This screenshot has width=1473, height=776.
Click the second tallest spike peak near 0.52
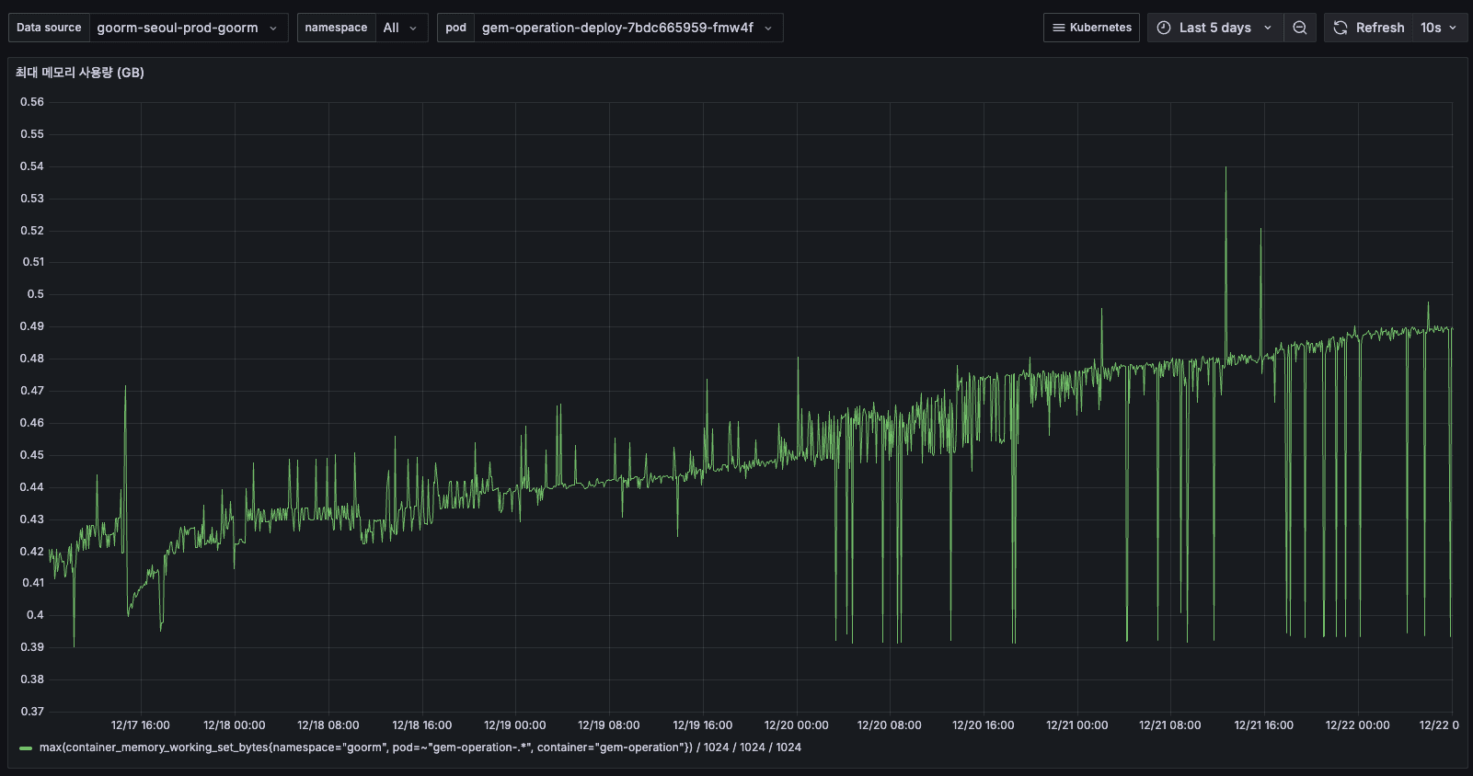(x=1260, y=230)
